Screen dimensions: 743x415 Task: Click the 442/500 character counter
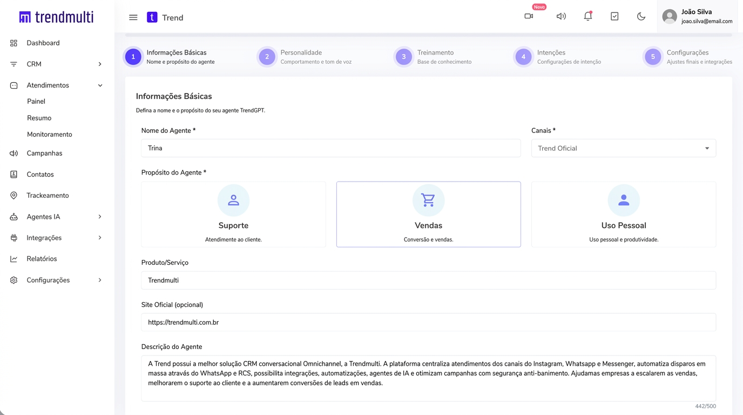click(706, 406)
